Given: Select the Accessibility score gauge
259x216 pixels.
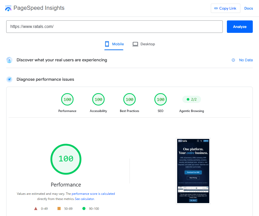Looking at the screenshot, I should (98, 99).
